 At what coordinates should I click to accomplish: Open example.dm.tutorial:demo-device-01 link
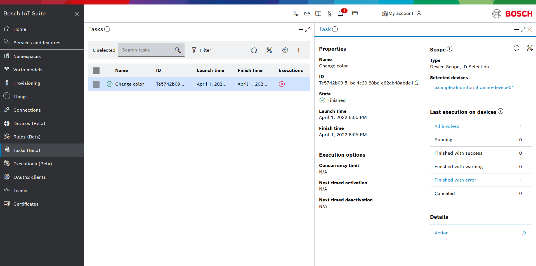[x=474, y=88]
